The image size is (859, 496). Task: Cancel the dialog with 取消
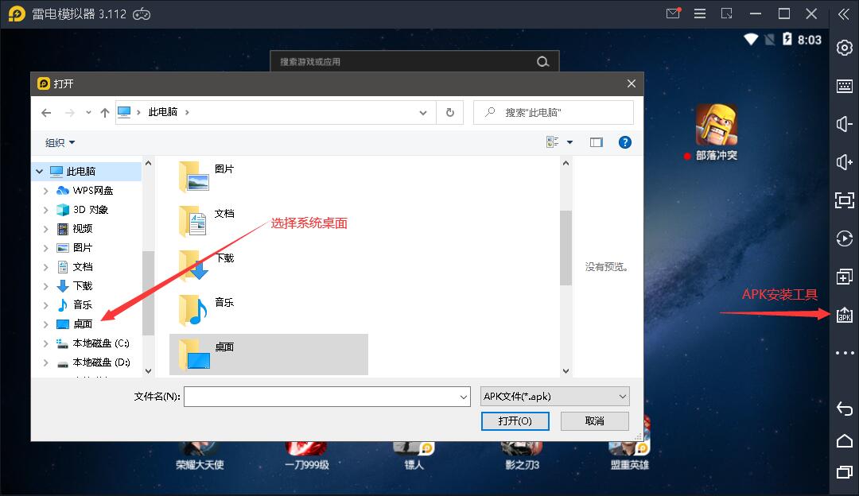tap(594, 420)
